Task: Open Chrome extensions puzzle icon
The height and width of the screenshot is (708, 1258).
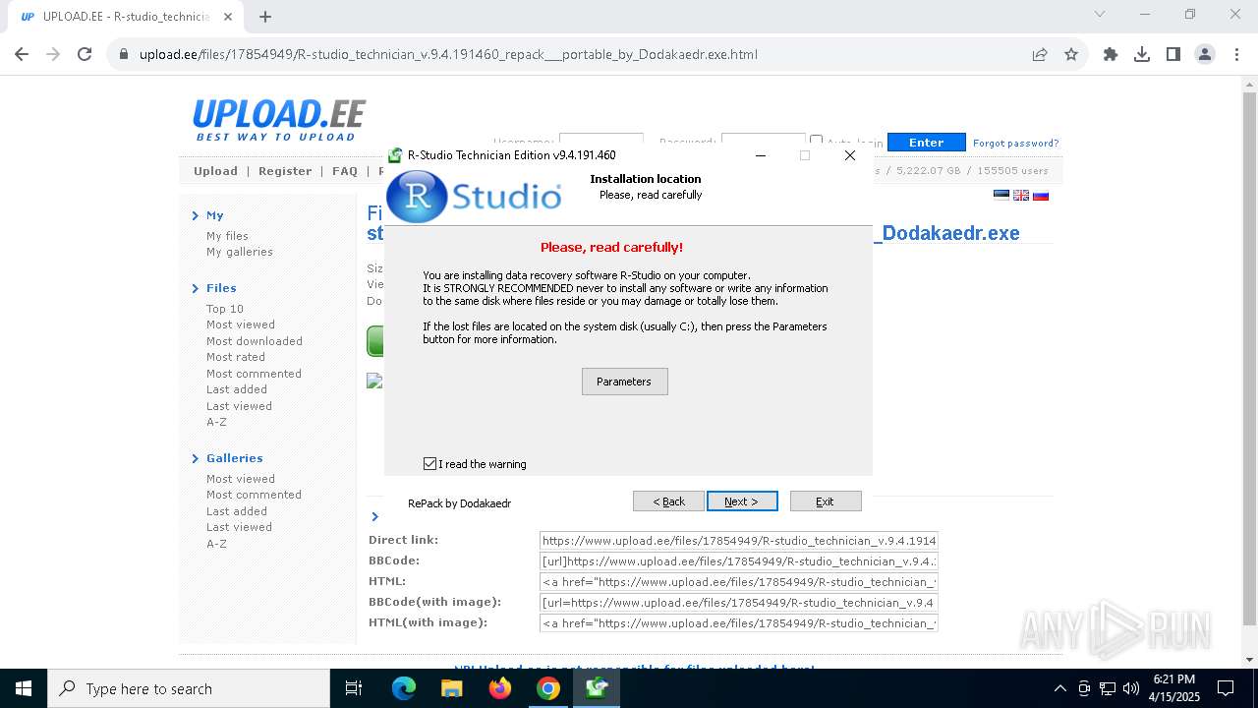Action: pos(1111,54)
